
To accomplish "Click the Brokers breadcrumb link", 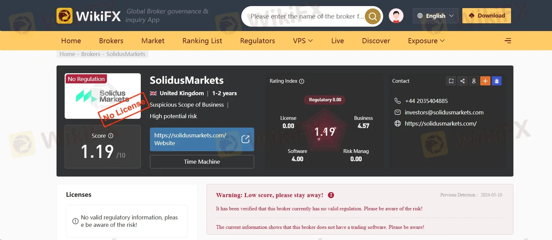I will pos(91,54).
